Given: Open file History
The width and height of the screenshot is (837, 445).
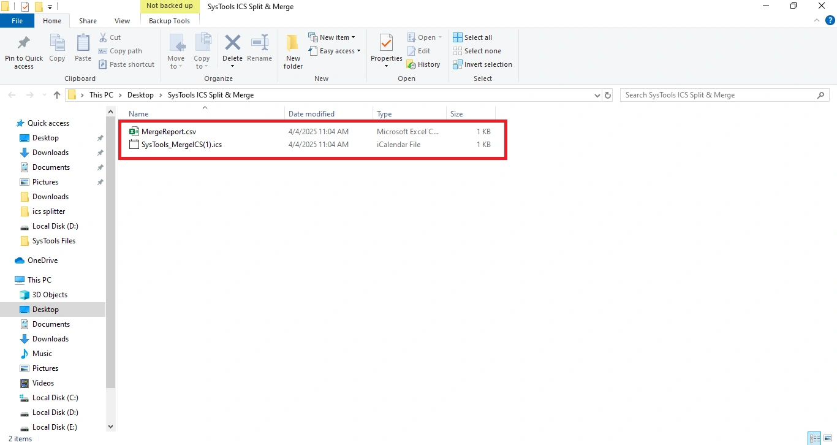Looking at the screenshot, I should pyautogui.click(x=423, y=64).
